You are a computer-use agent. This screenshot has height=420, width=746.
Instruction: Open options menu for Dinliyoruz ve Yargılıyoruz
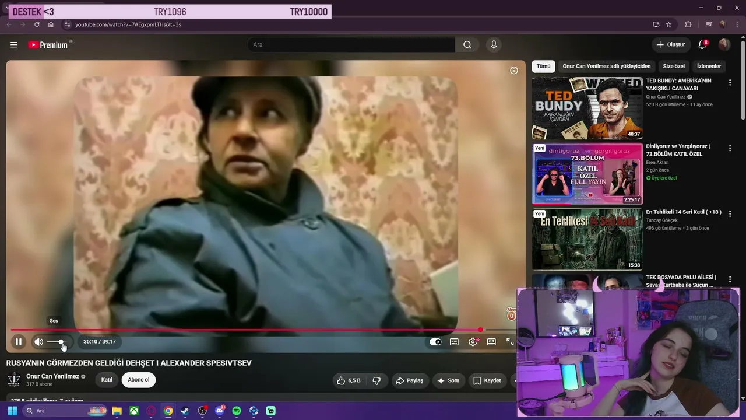pyautogui.click(x=730, y=148)
